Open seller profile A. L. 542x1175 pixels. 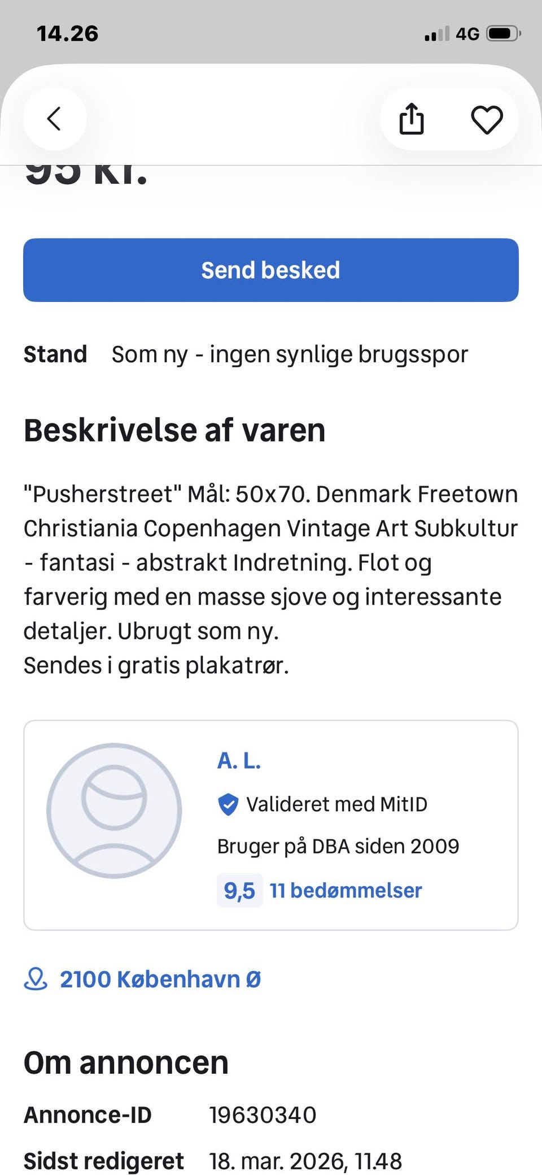pyautogui.click(x=239, y=761)
